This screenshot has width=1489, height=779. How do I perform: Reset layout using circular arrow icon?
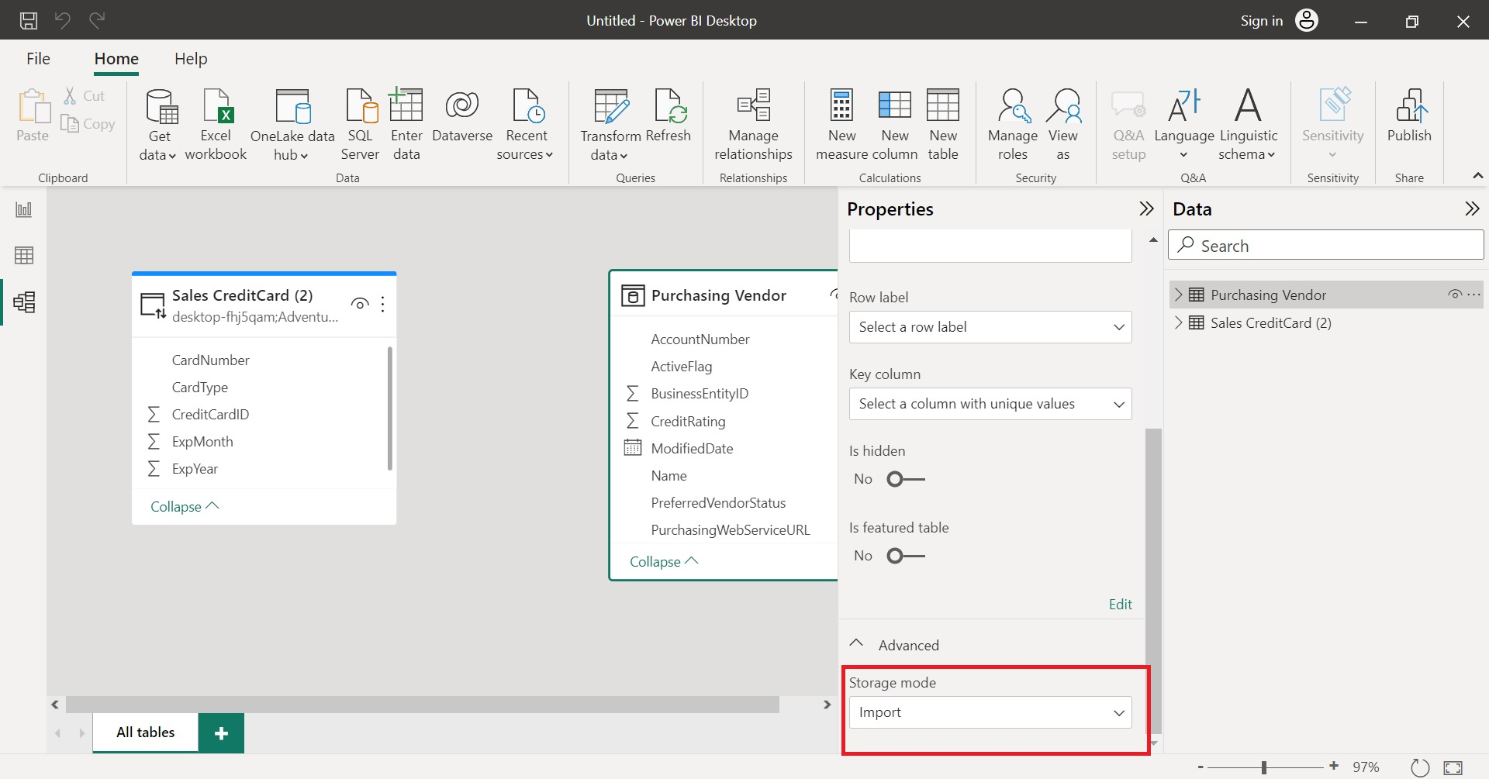[1419, 767]
